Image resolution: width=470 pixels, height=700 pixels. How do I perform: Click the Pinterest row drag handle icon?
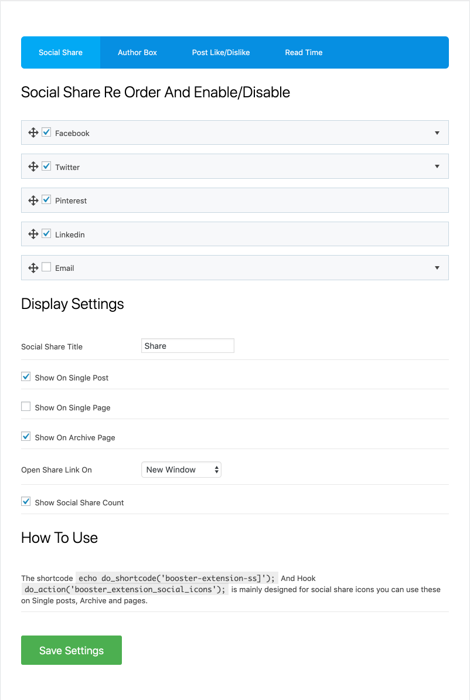click(33, 201)
